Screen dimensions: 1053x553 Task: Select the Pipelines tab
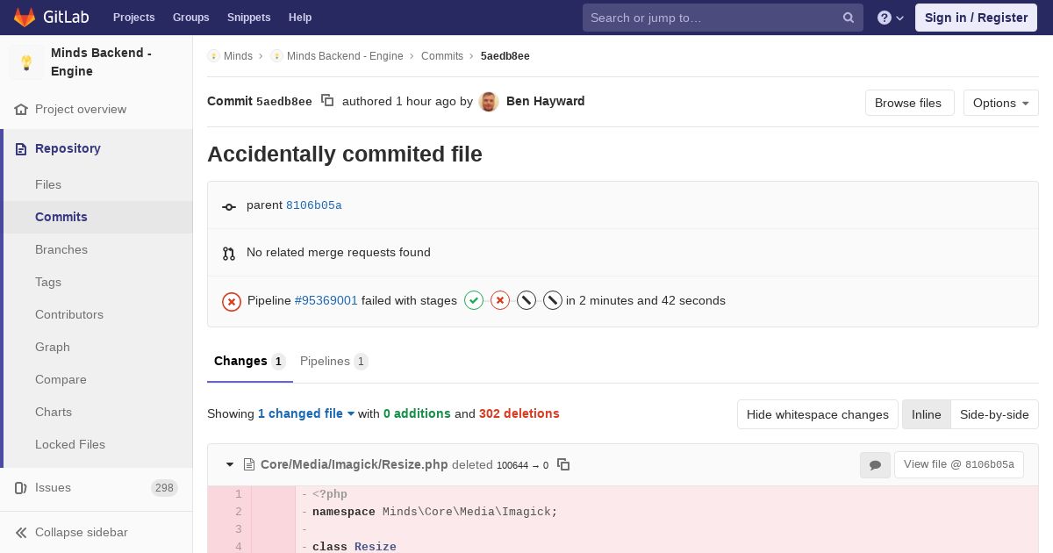click(x=334, y=362)
